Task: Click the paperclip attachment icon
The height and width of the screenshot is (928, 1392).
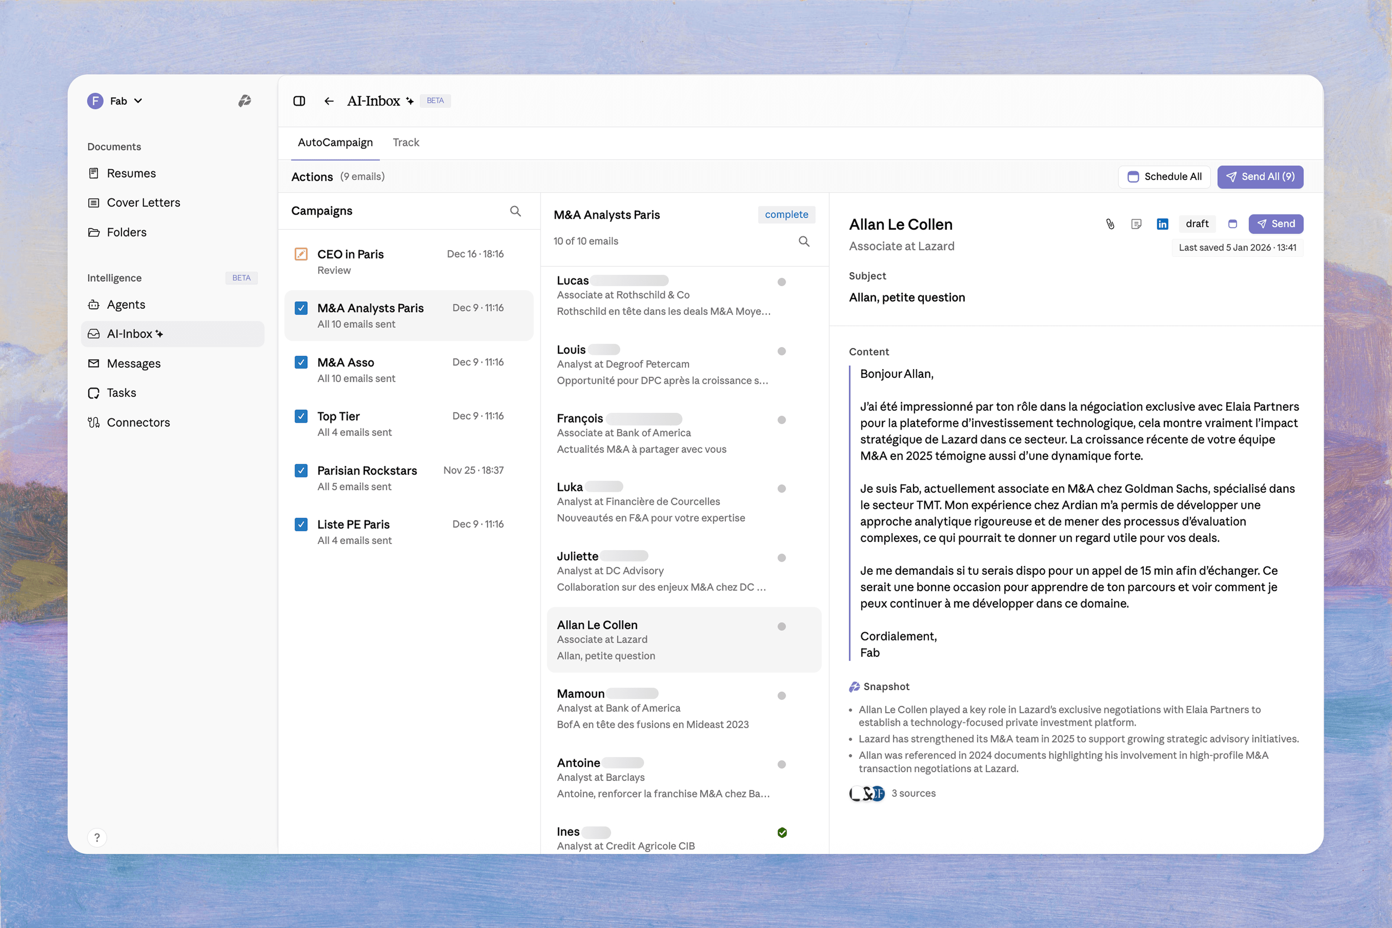Action: pos(1110,224)
